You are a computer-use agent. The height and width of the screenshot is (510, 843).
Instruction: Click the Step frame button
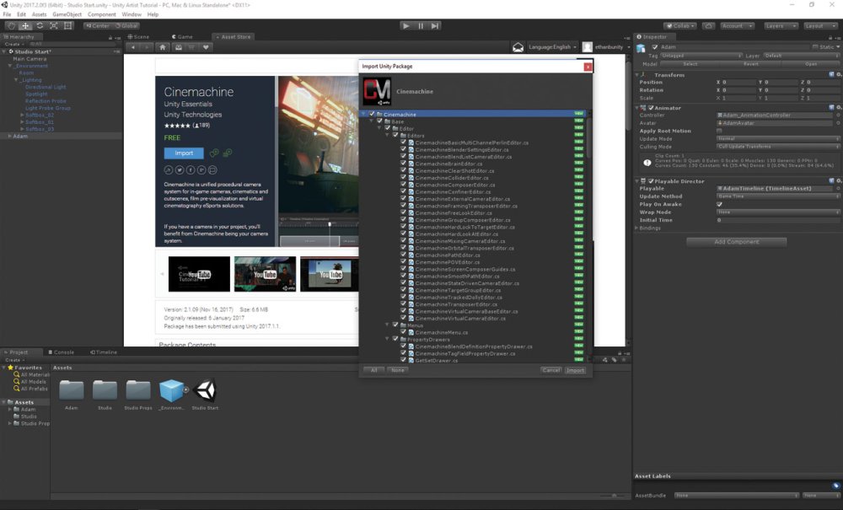tap(435, 26)
